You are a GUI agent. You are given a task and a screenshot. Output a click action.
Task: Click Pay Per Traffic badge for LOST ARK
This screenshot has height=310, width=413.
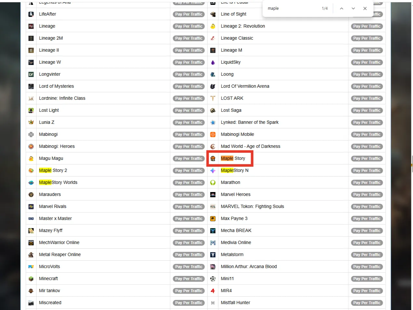(367, 98)
